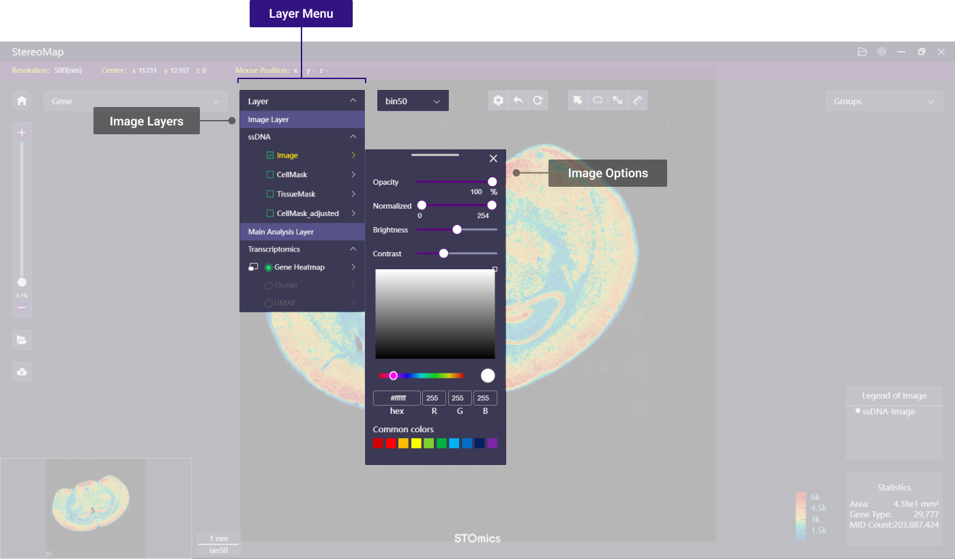Screen dimensions: 955x559
Task: Click the B value input field
Action: click(x=485, y=398)
